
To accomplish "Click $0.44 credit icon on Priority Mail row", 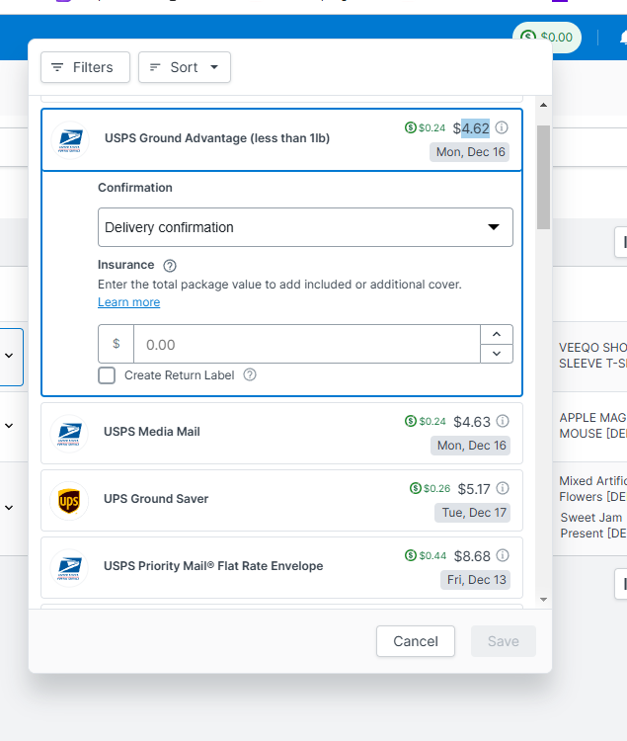I will tap(411, 555).
